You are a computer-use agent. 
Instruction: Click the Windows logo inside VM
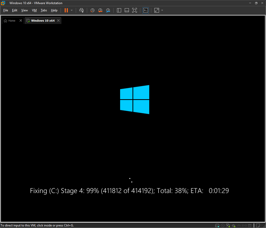pyautogui.click(x=135, y=99)
